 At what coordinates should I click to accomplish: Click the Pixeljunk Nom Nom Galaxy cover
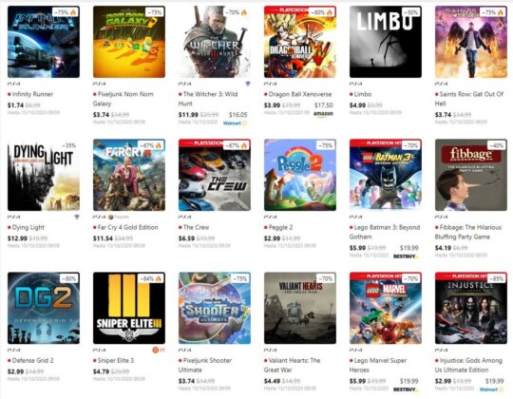click(129, 42)
